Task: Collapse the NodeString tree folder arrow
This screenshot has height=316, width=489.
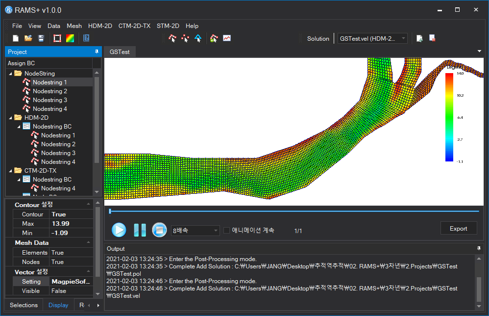Action: pyautogui.click(x=11, y=74)
